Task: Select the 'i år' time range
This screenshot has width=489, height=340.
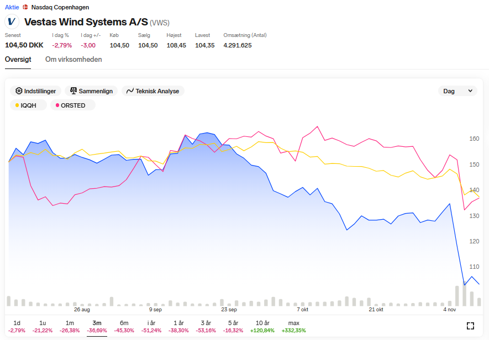Action: (x=151, y=326)
